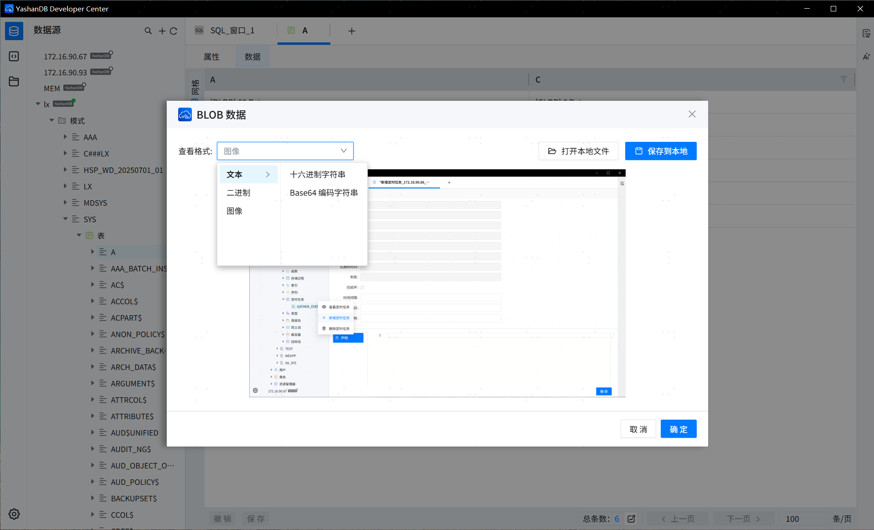The width and height of the screenshot is (874, 530).
Task: Open the datasource panel via database icon
Action: click(x=14, y=31)
